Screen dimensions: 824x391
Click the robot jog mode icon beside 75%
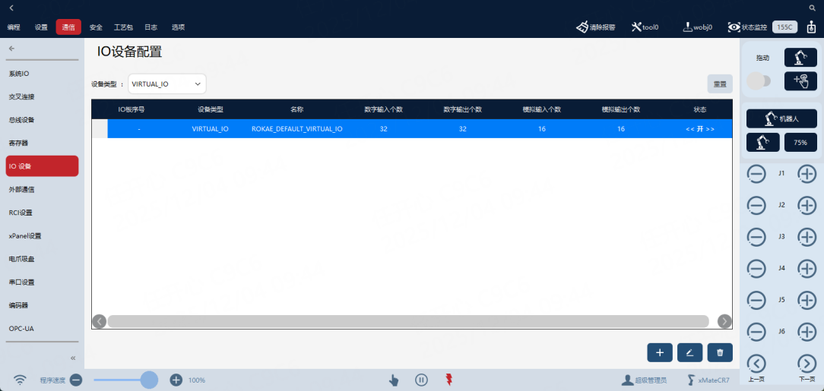coord(762,142)
